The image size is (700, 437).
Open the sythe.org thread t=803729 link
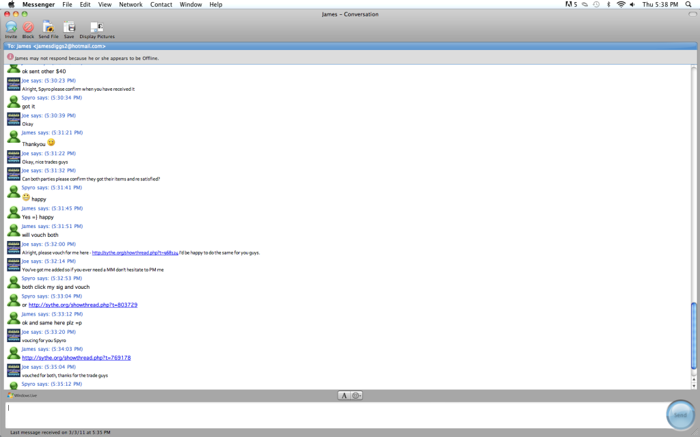point(83,305)
